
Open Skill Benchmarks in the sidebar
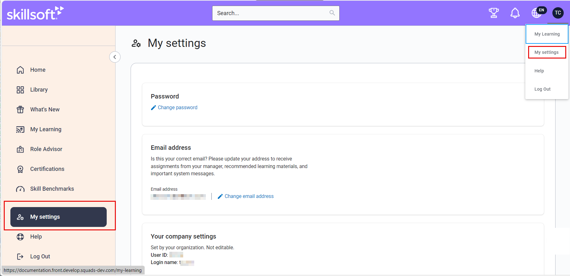point(52,189)
